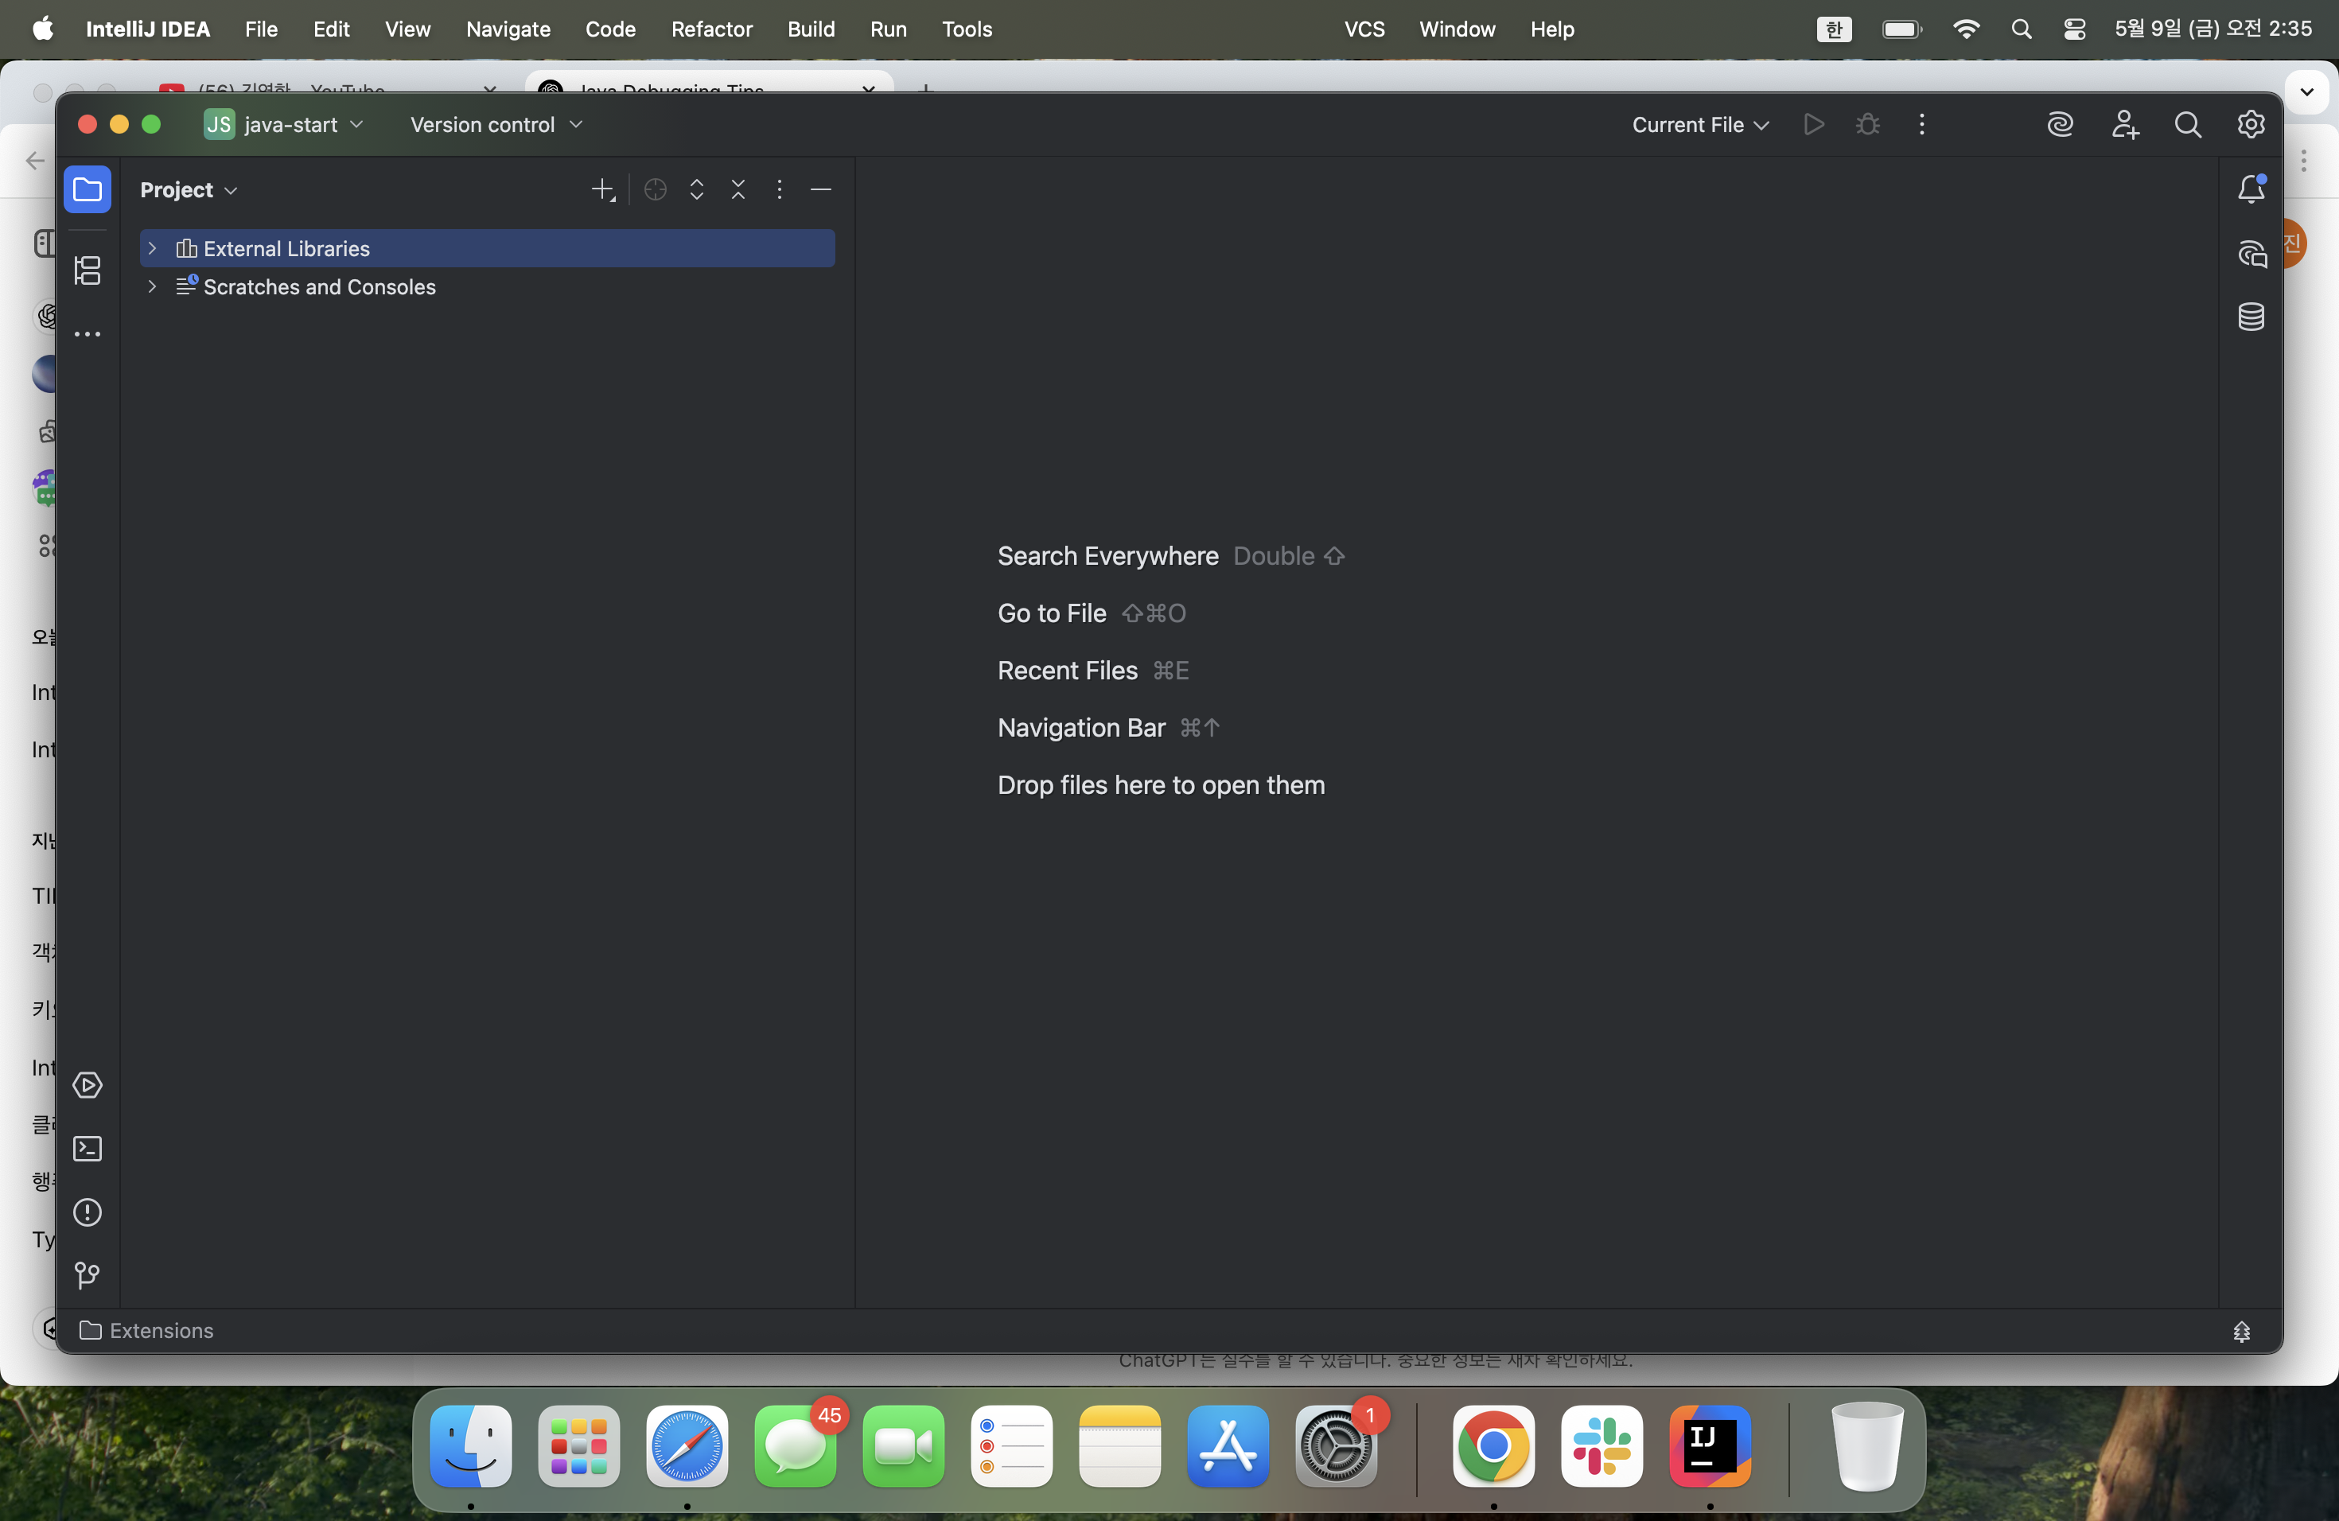2339x1521 pixels.
Task: Open the browser tab list dropdown chevron
Action: pyautogui.click(x=2306, y=91)
